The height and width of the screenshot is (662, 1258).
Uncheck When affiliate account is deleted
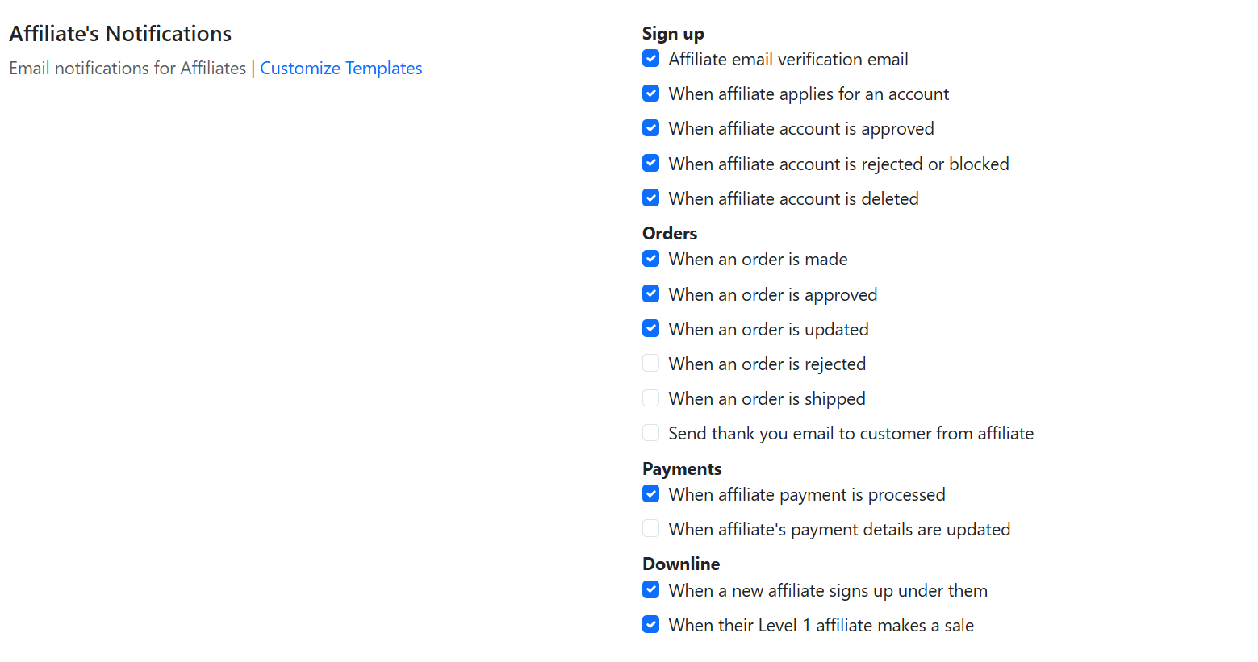tap(651, 198)
